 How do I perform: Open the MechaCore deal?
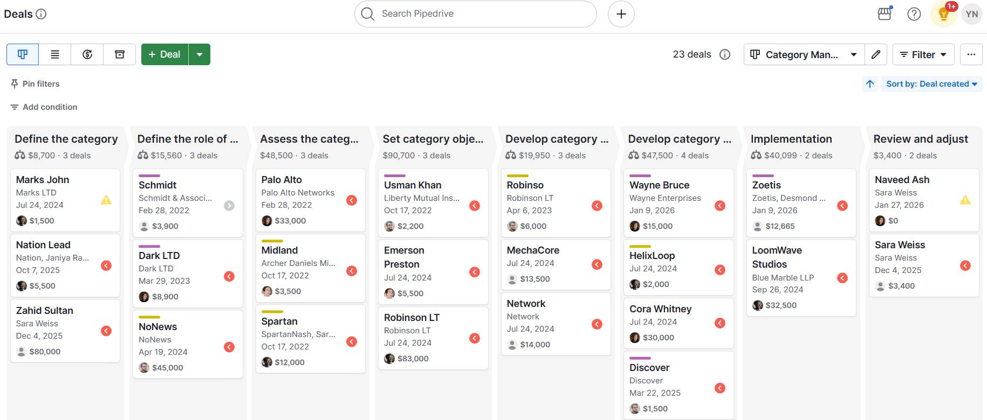coord(556,264)
